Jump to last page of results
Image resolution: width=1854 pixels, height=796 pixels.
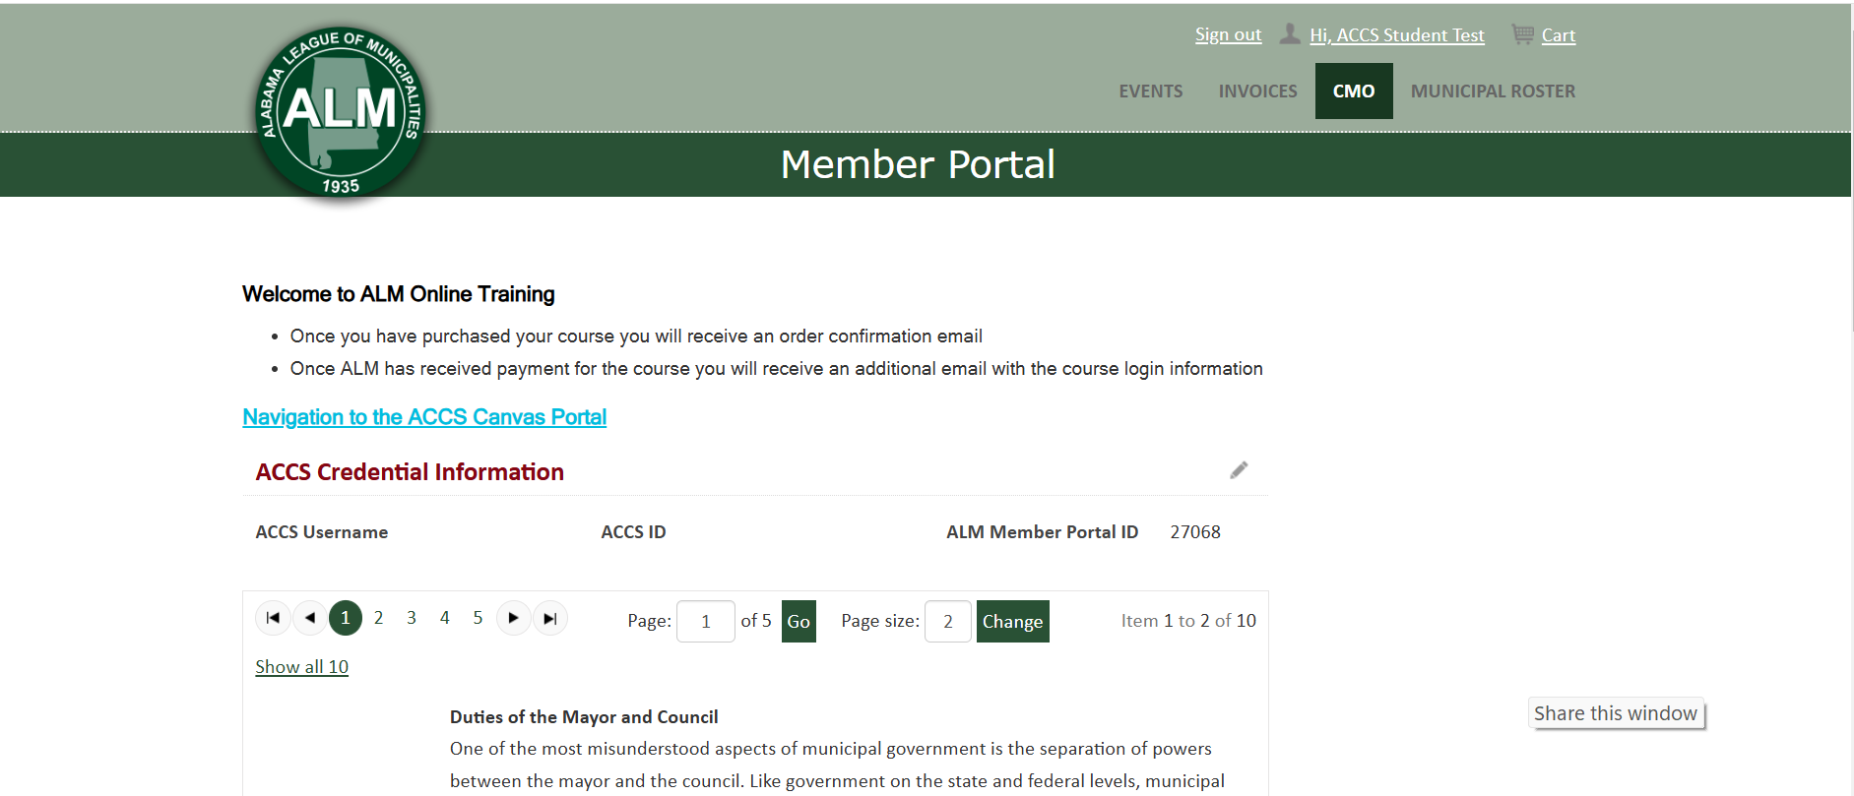(550, 618)
